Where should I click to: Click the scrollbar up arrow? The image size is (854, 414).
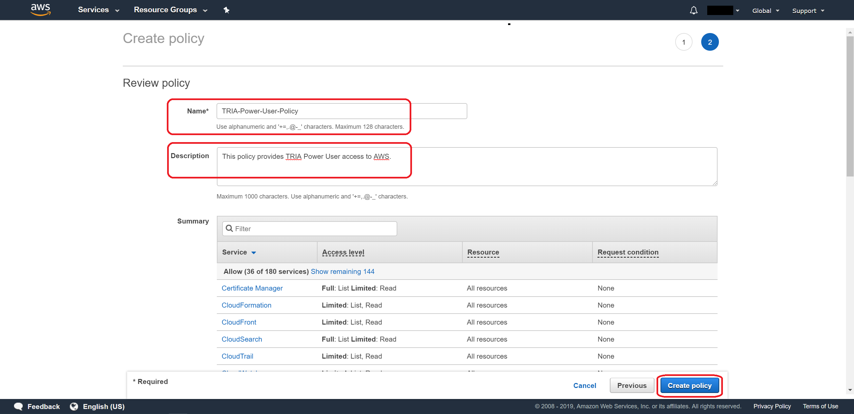(x=850, y=32)
